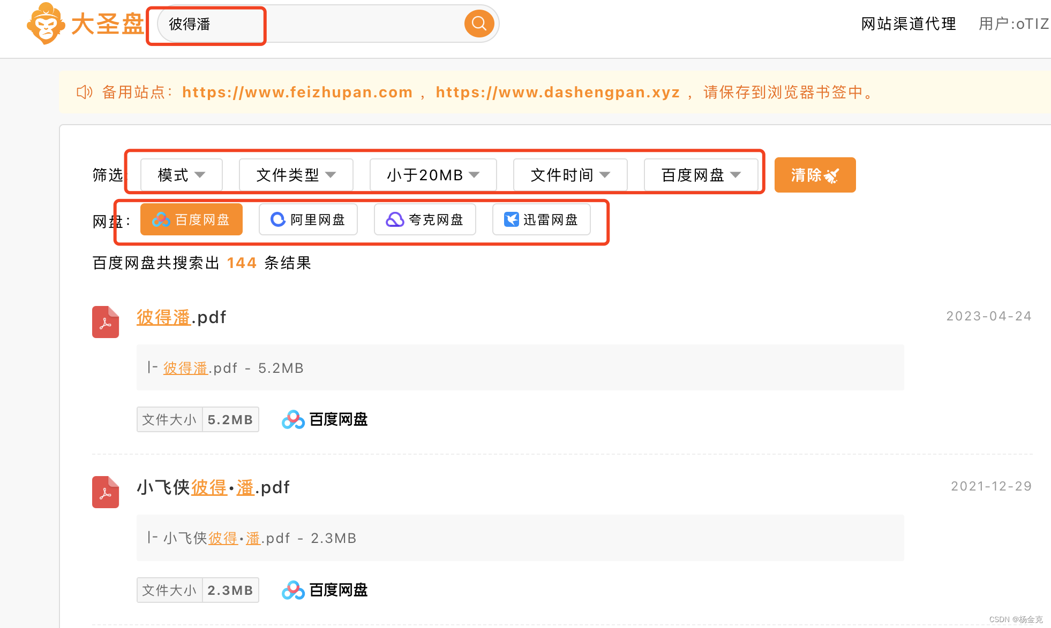Select the 百度网盘 netdisk filter
This screenshot has height=628, width=1051.
pos(191,220)
